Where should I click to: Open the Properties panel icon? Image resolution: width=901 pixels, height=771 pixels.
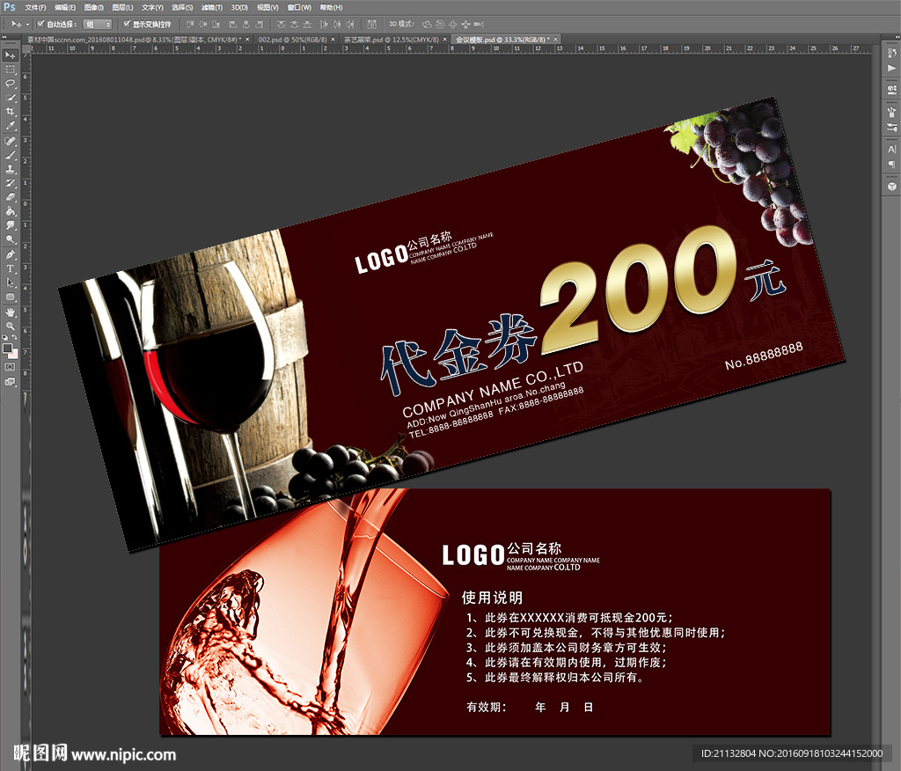coord(891,90)
